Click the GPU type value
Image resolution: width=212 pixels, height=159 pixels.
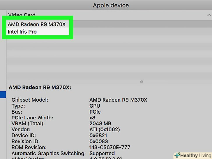[x=95, y=106]
